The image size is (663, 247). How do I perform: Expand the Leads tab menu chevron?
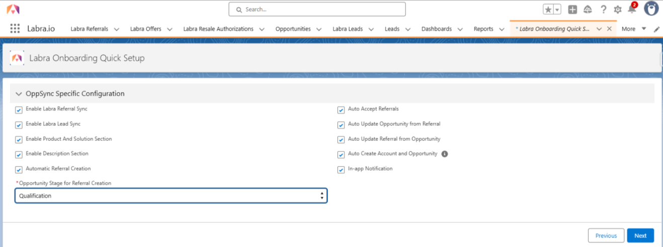point(408,29)
